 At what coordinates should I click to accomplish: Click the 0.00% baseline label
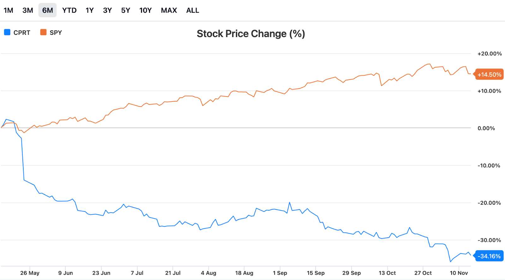tap(486, 128)
